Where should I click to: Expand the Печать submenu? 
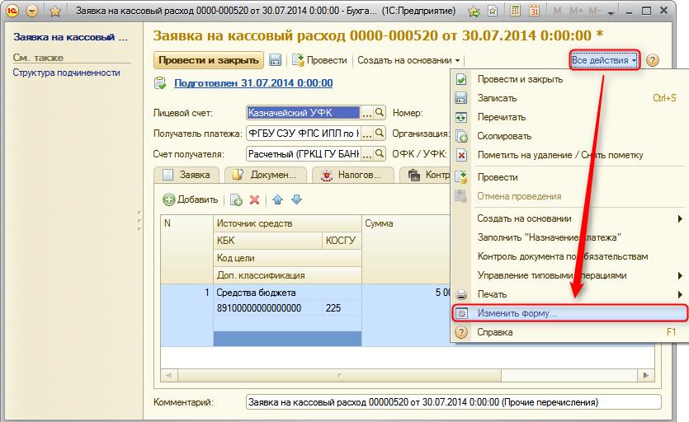[569, 294]
